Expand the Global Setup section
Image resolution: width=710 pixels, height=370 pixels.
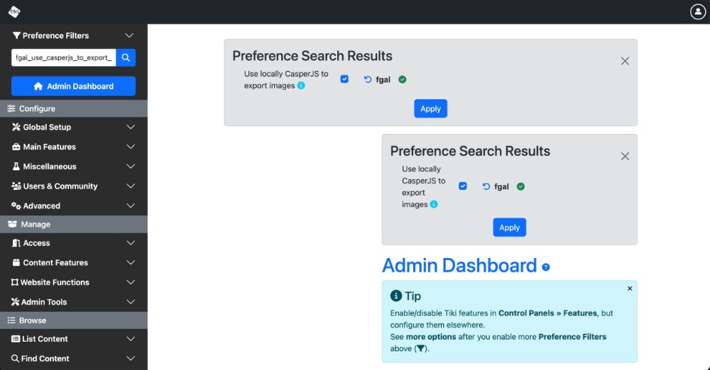(x=74, y=127)
